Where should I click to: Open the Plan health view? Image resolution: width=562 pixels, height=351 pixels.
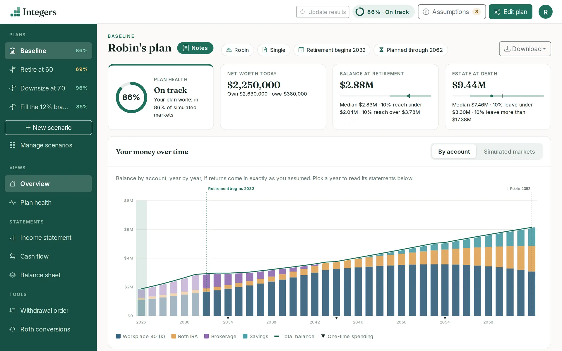[48, 202]
